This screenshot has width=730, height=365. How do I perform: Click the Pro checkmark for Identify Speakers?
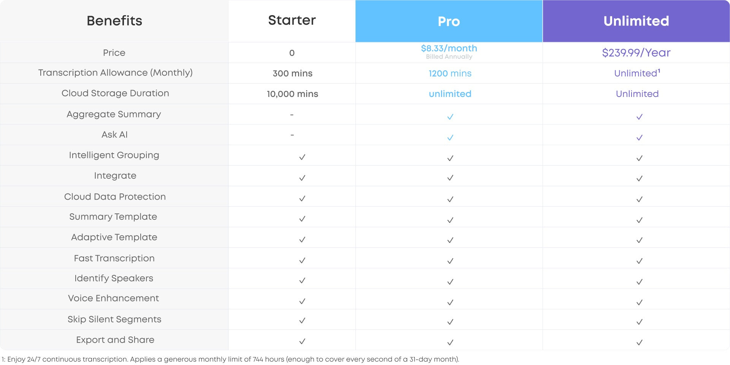tap(450, 282)
